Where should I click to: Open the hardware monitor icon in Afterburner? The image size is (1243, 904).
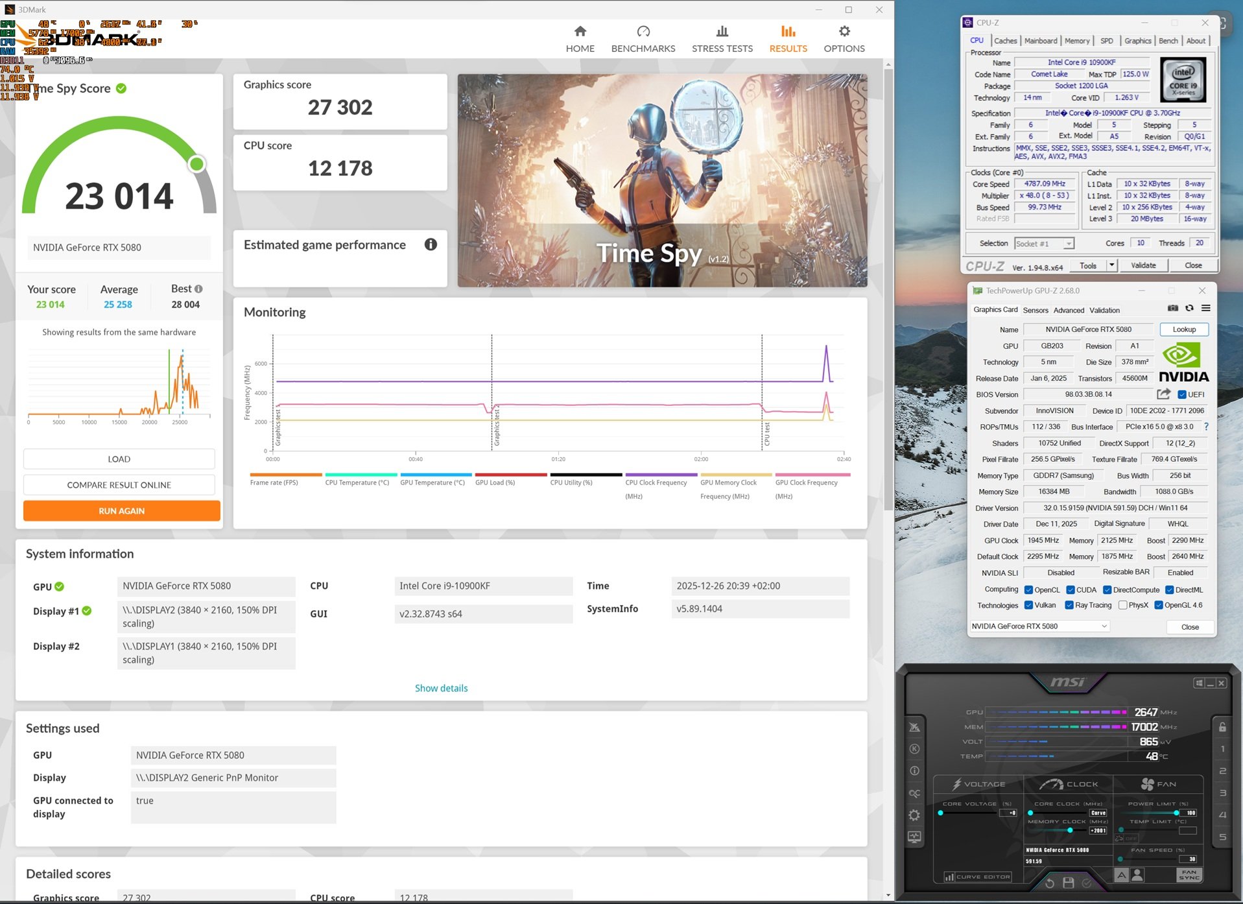click(914, 837)
